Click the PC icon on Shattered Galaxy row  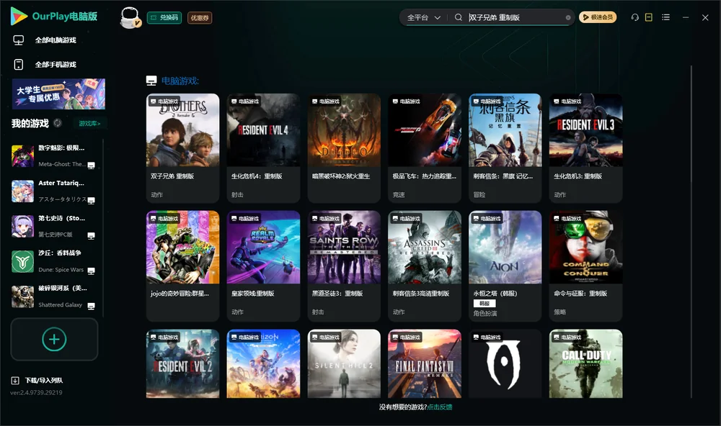pos(91,306)
